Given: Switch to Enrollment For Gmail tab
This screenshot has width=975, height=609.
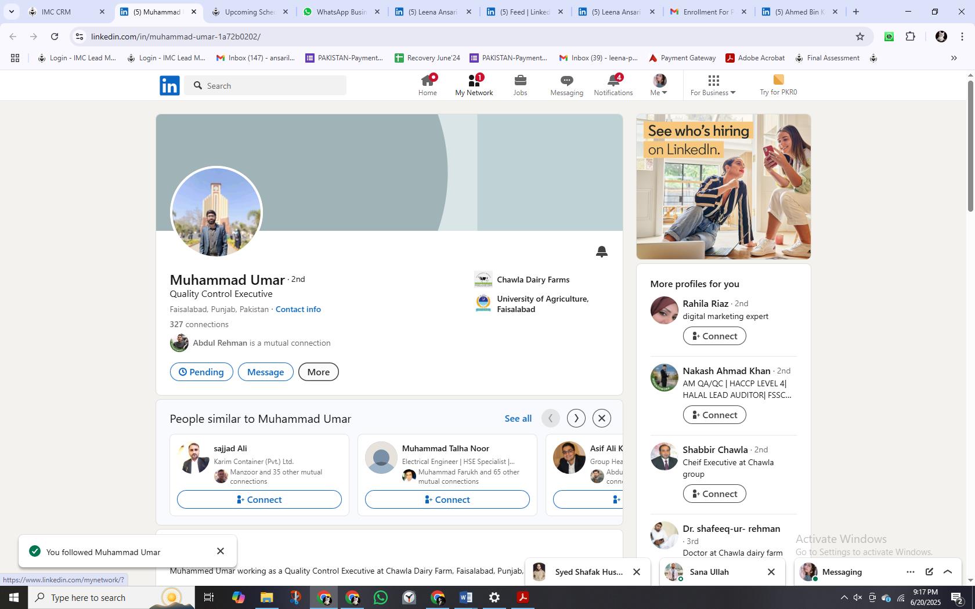Looking at the screenshot, I should point(709,12).
